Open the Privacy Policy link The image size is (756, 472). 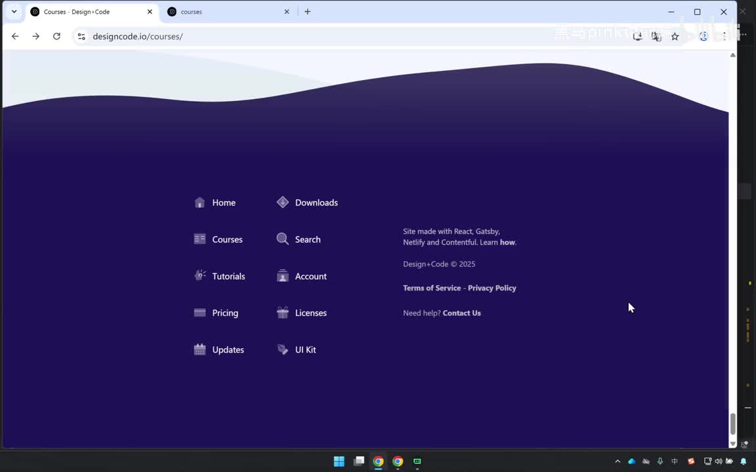click(492, 288)
